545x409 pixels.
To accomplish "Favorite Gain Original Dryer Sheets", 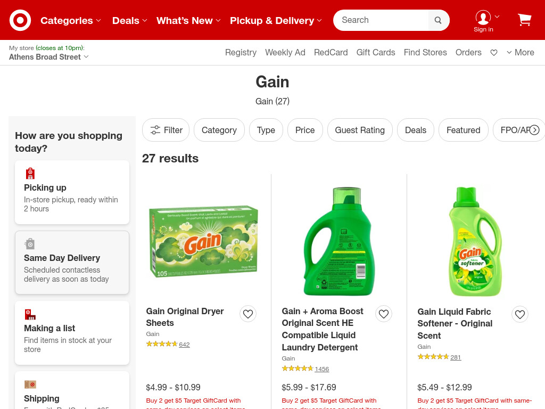I will point(248,314).
